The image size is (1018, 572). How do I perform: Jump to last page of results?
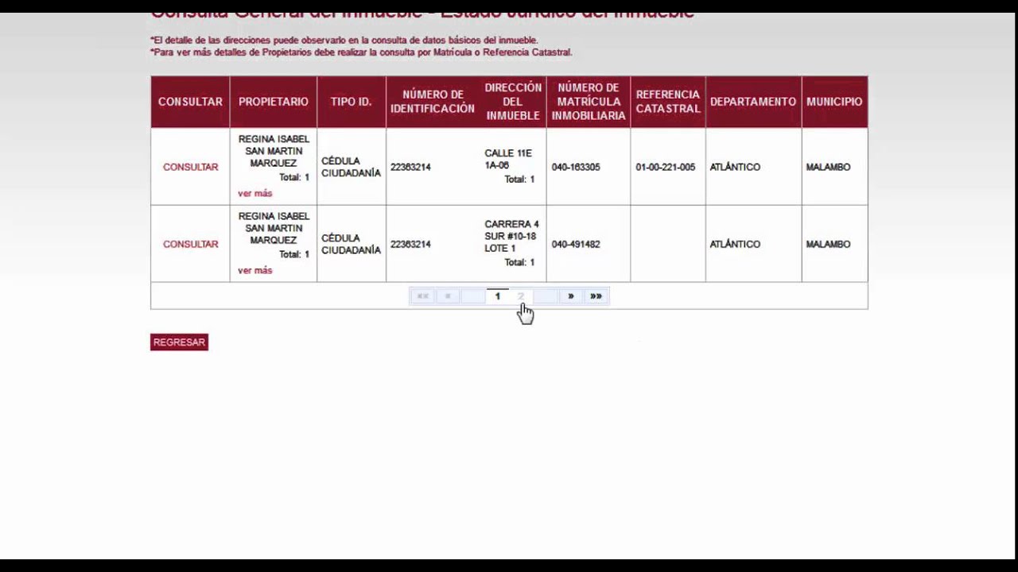596,296
